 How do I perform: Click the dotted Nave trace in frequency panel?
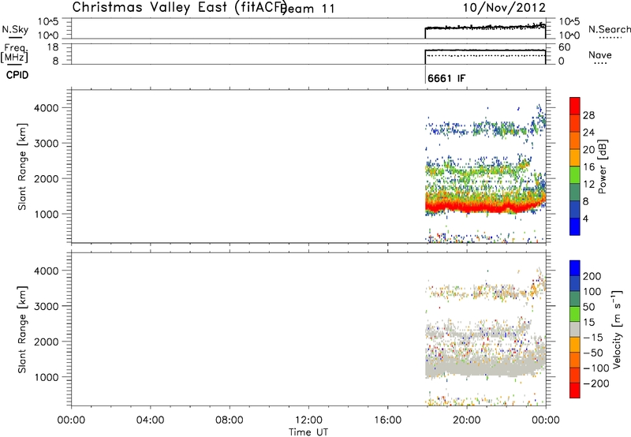485,55
